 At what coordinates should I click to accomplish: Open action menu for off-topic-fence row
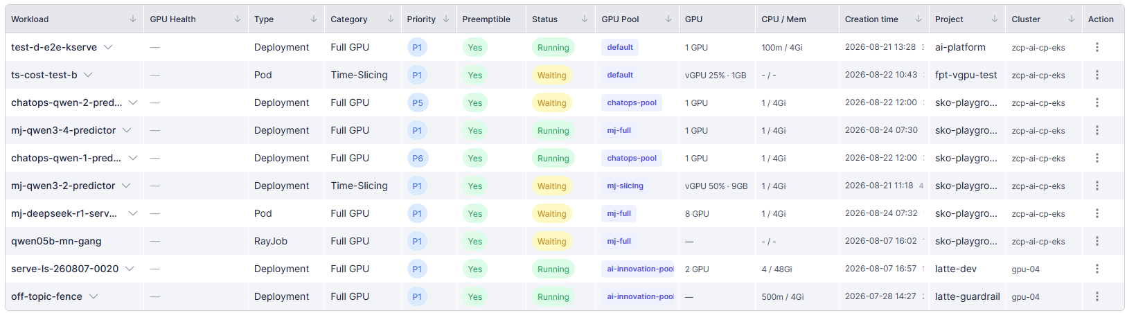tap(1097, 296)
